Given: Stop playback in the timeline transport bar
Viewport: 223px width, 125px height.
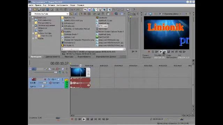Looking at the screenshot, I should [x=92, y=119].
